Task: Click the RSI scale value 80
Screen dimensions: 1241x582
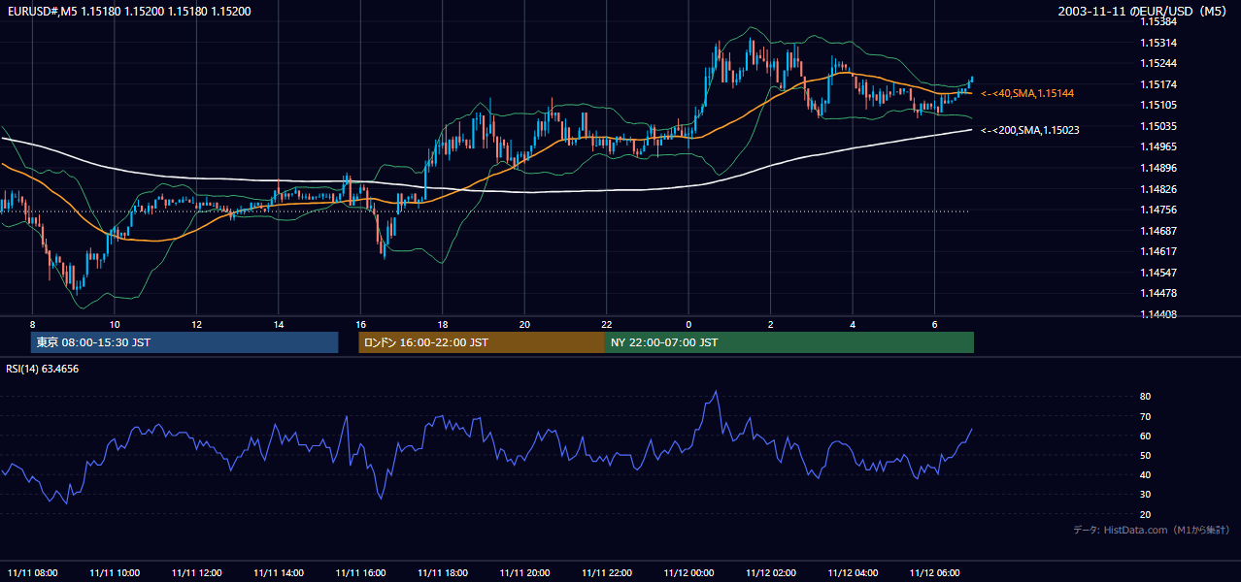Action: [1145, 397]
